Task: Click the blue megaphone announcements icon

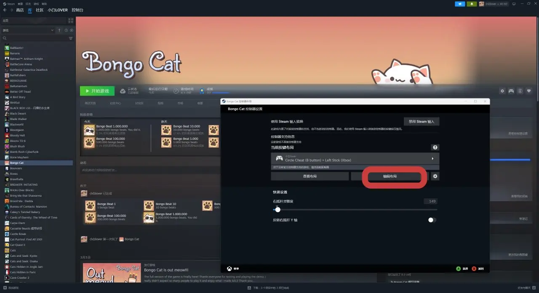Action: [460, 4]
